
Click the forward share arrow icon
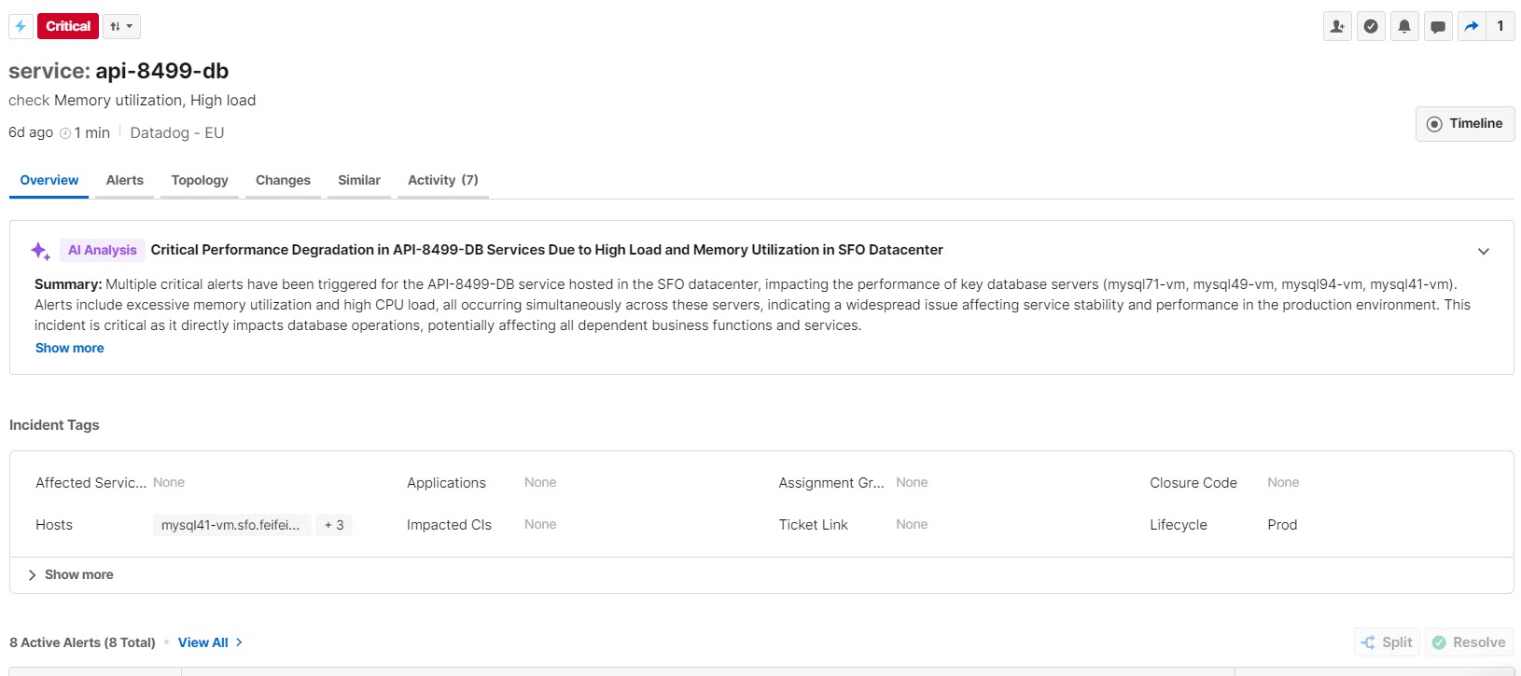coord(1472,26)
